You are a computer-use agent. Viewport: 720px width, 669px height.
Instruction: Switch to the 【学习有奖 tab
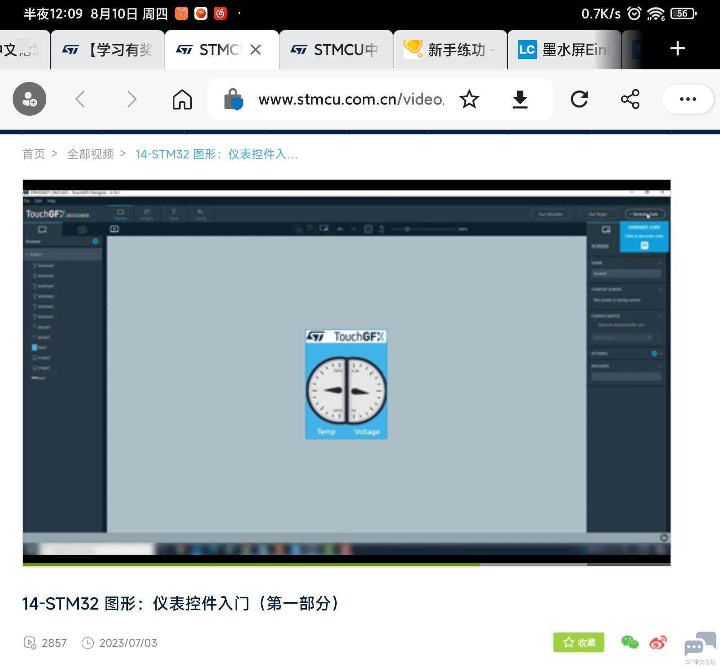tap(108, 50)
